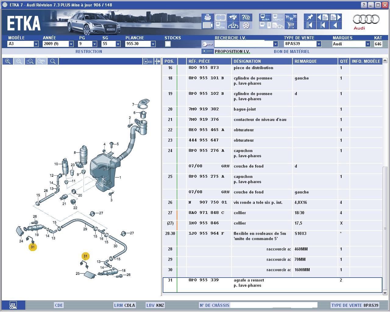Click the single shopping cart icon
The height and width of the screenshot is (312, 390).
[x=291, y=25]
